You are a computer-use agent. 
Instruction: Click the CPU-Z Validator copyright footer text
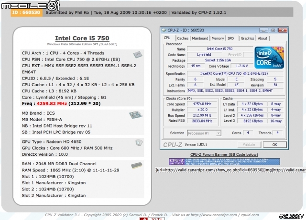pos(152,215)
